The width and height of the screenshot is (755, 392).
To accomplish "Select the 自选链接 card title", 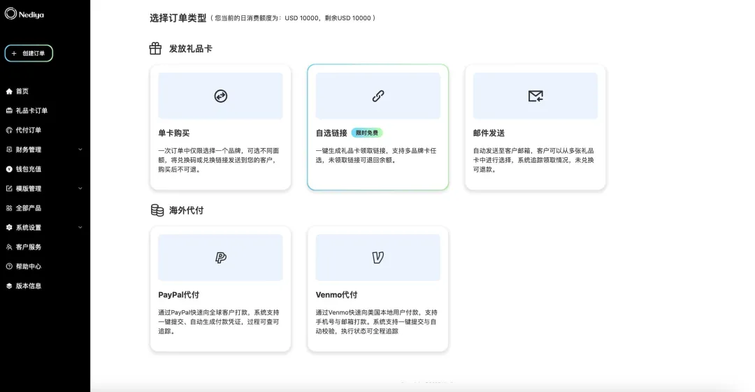I will 331,133.
